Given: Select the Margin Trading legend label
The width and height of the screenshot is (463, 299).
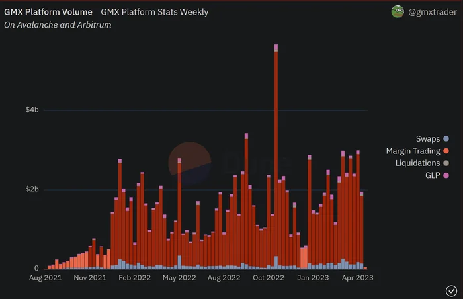Looking at the screenshot, I should tap(413, 151).
